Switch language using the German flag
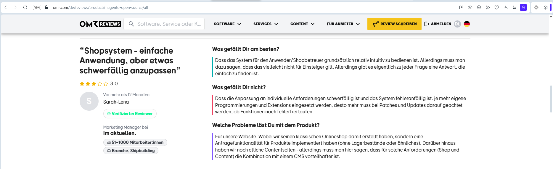This screenshot has height=169, width=553. (x=467, y=24)
